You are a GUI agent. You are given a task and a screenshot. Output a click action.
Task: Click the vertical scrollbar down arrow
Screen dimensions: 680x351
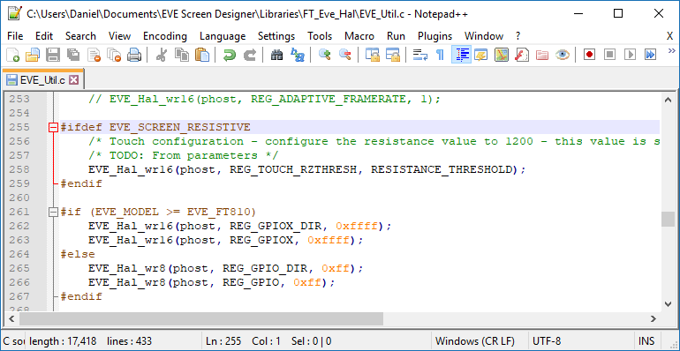click(x=668, y=303)
